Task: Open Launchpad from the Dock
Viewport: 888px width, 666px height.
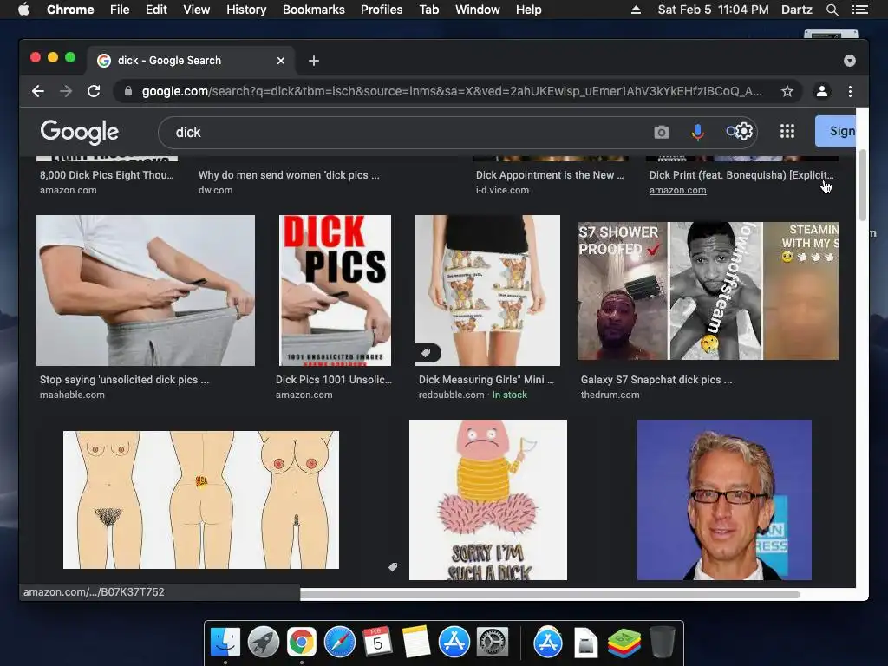Action: click(x=264, y=643)
